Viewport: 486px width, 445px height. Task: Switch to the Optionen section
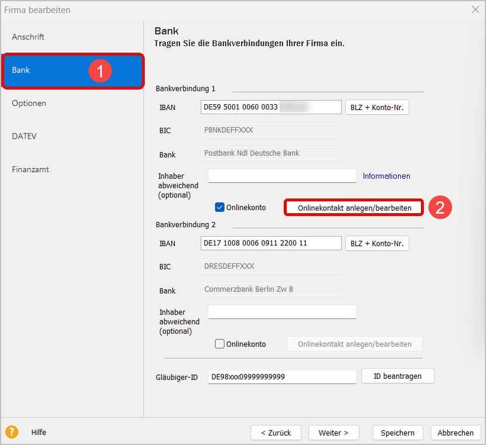click(x=29, y=103)
